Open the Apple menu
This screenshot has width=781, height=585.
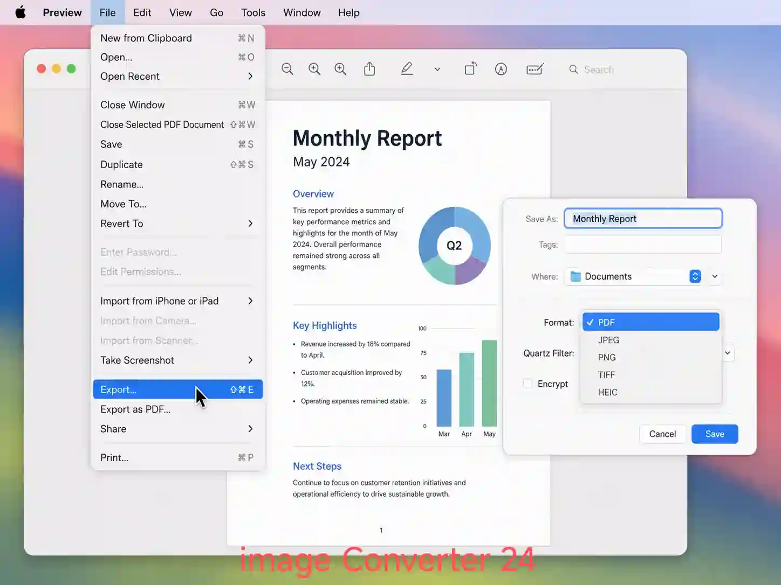(x=20, y=12)
